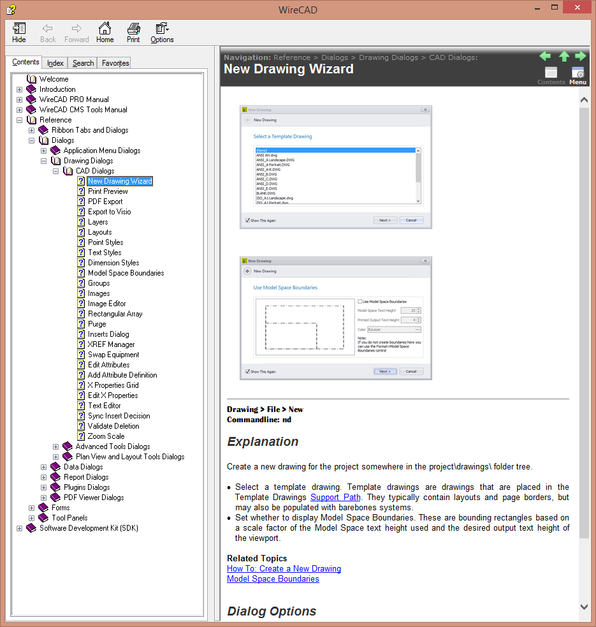Image resolution: width=596 pixels, height=627 pixels.
Task: Collapse the Reference tree node
Action: (19, 120)
